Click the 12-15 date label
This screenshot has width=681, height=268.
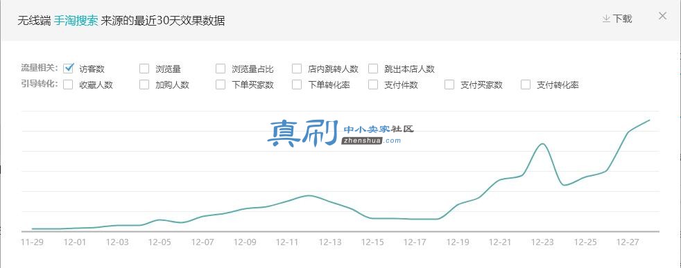pos(372,242)
